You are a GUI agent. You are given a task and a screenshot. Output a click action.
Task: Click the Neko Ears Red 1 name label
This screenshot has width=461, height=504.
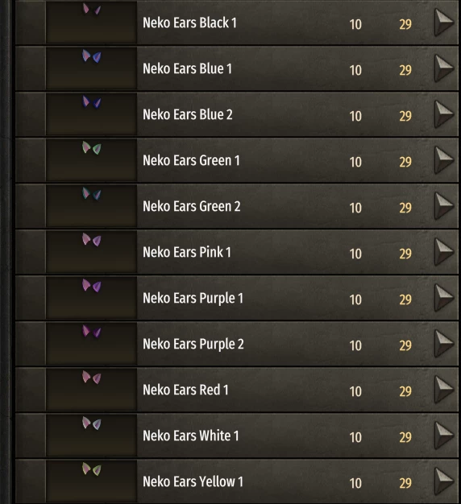[x=185, y=390]
